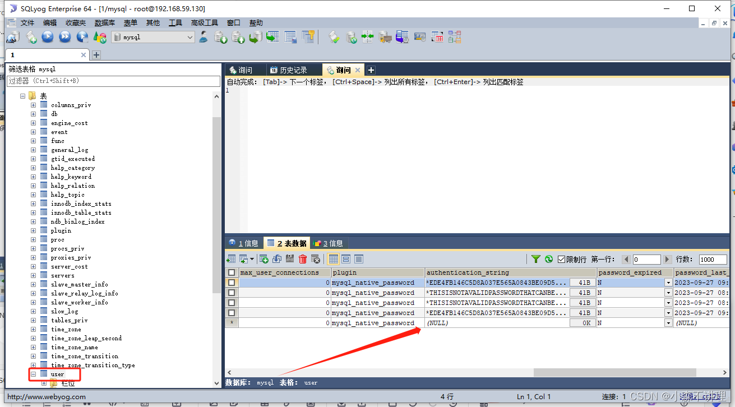Click the green funnel filter icon
The image size is (735, 407).
536,259
